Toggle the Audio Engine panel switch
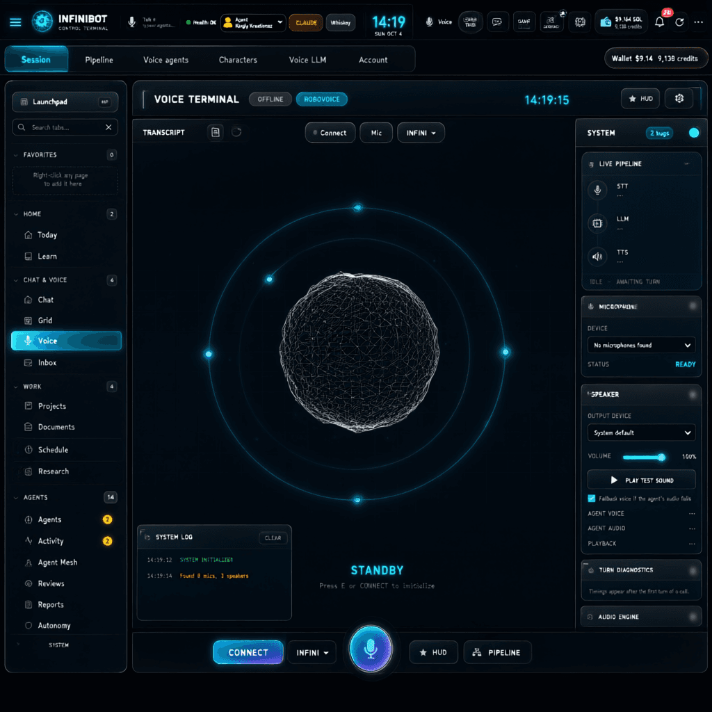The width and height of the screenshot is (712, 712). [x=693, y=617]
